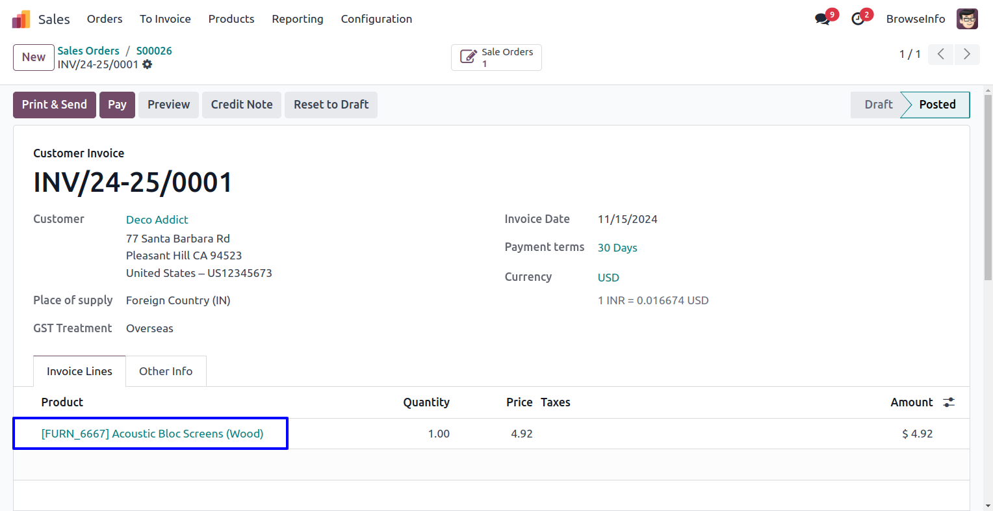Open the activities clock icon
This screenshot has height=511, width=993.
coord(858,19)
